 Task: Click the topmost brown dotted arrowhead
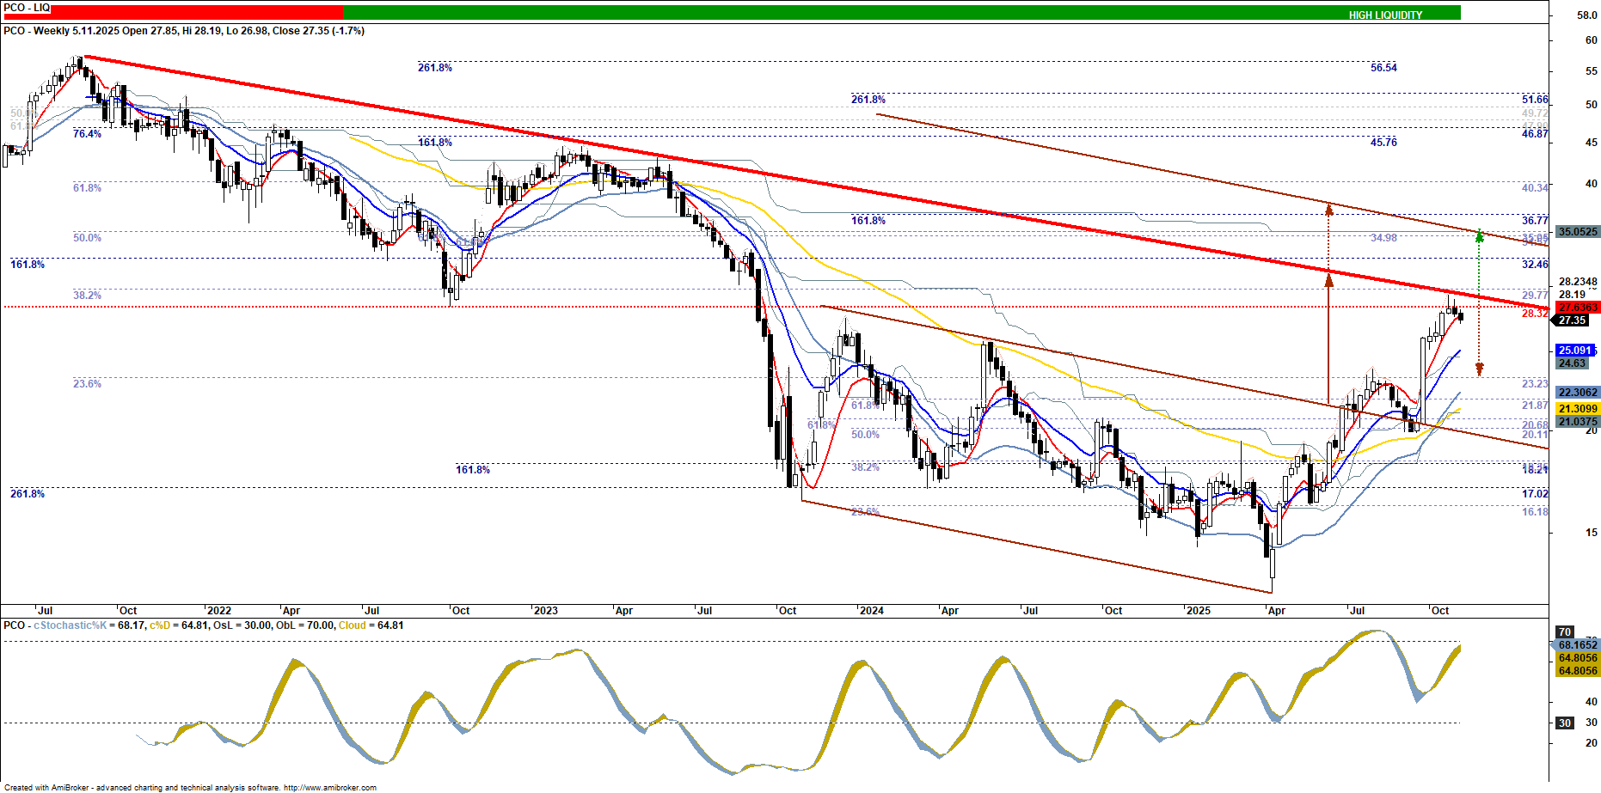(x=1328, y=208)
